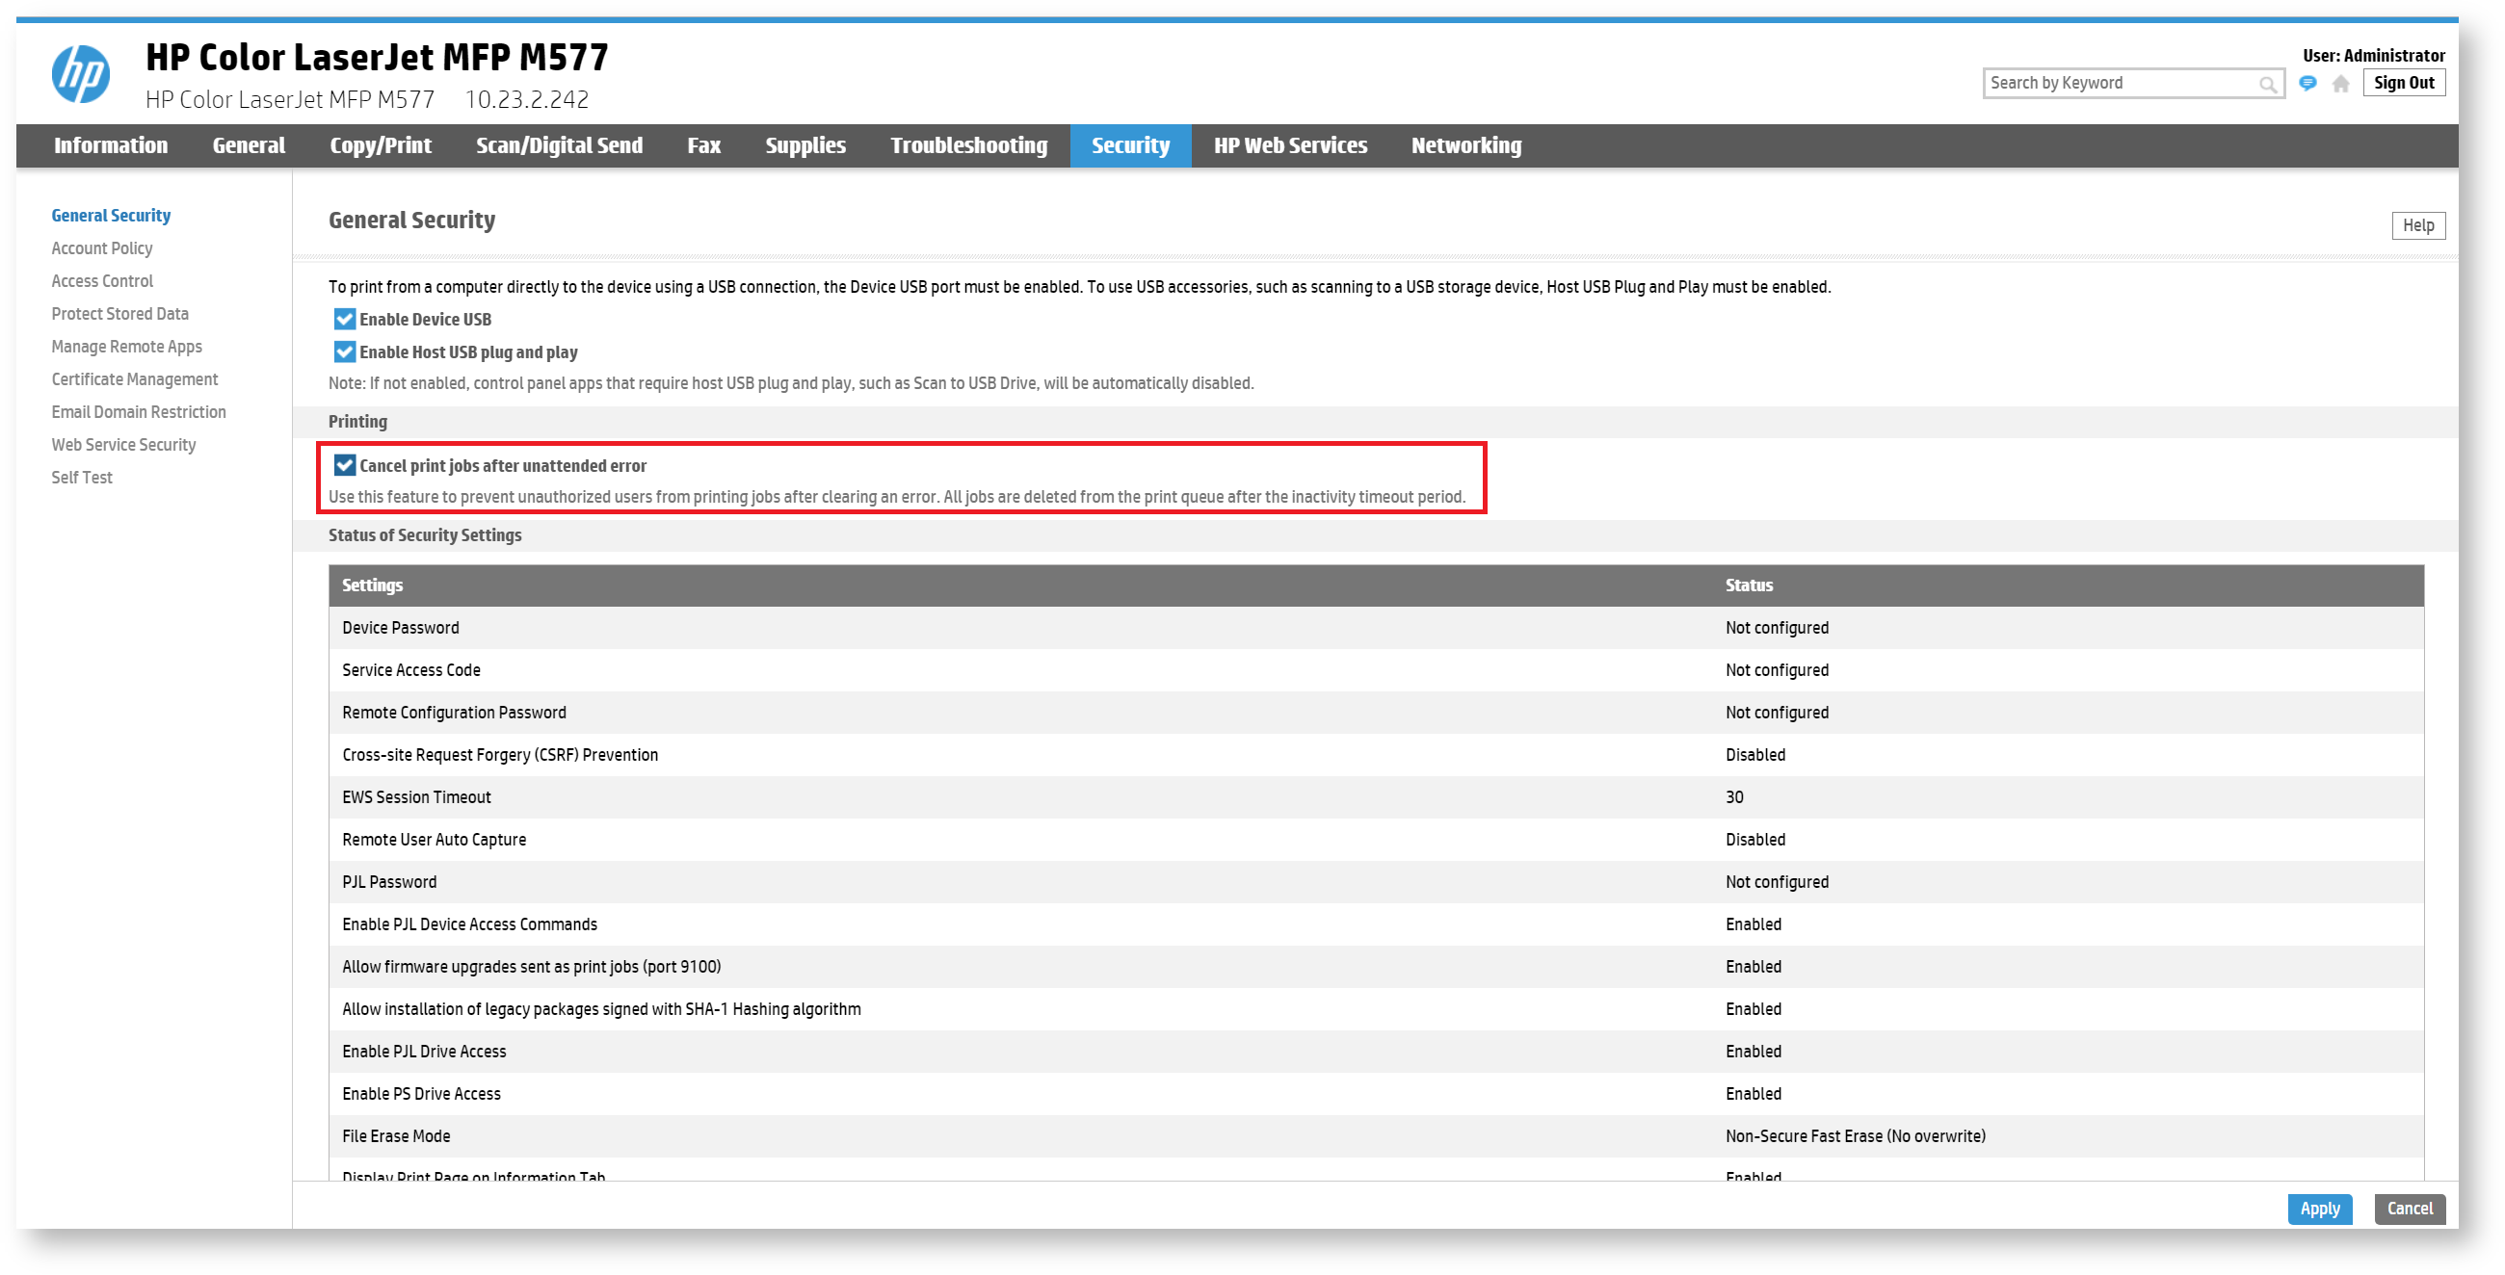
Task: Open Account Policy page
Action: tap(102, 248)
